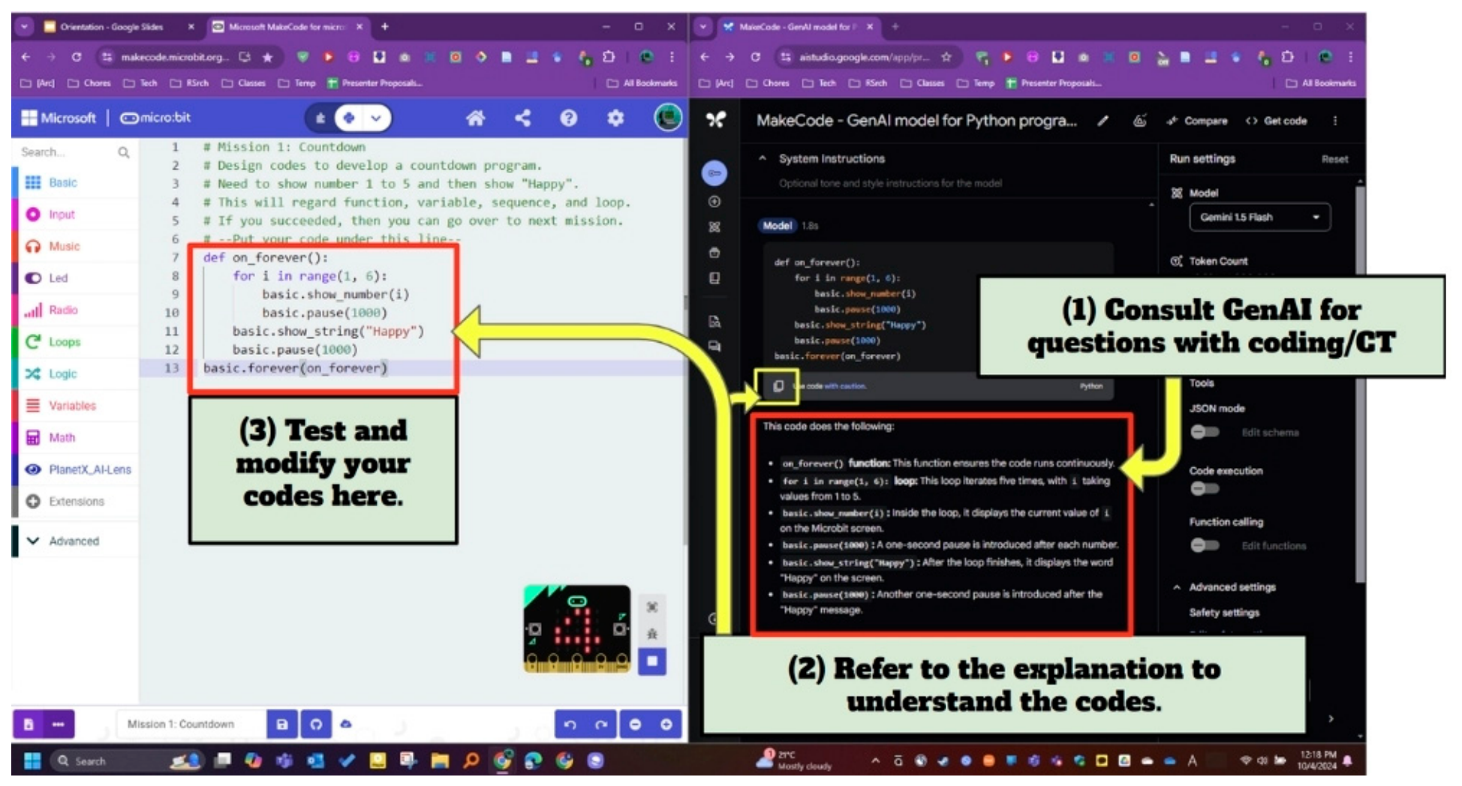Open the Input toolbox category

coord(76,214)
